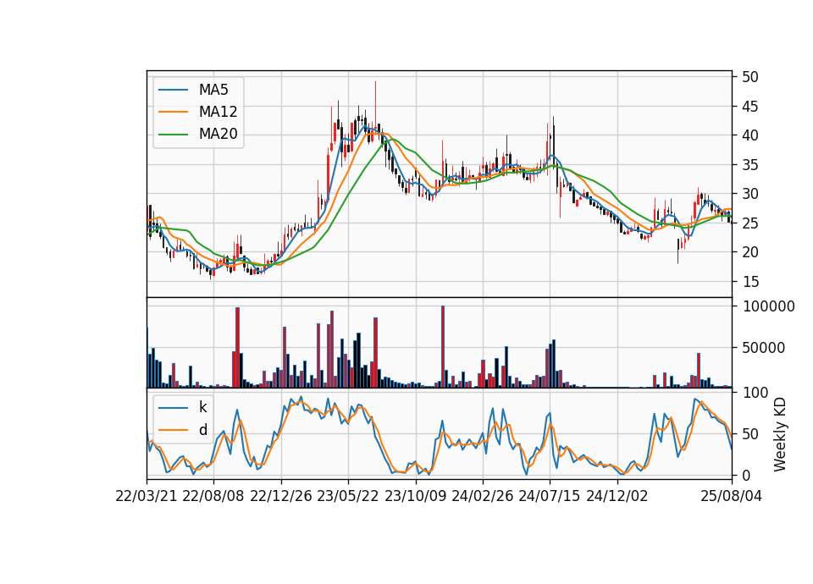Click the KD axis value 50

click(x=750, y=434)
